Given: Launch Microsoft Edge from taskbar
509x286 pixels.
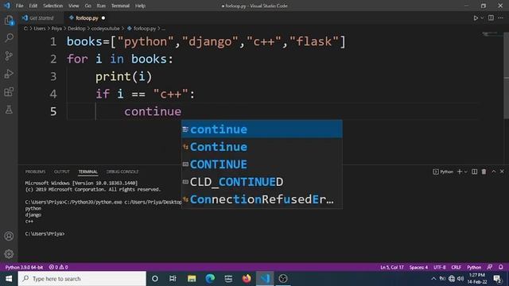Looking at the screenshot, I should click(x=210, y=279).
